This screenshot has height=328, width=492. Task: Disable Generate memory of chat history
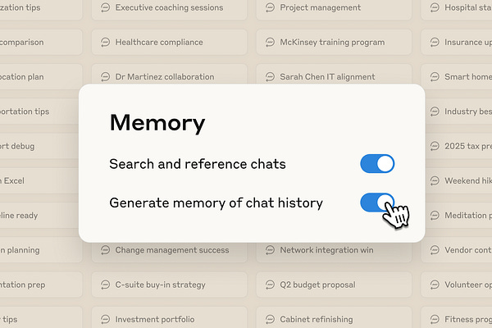click(x=377, y=203)
